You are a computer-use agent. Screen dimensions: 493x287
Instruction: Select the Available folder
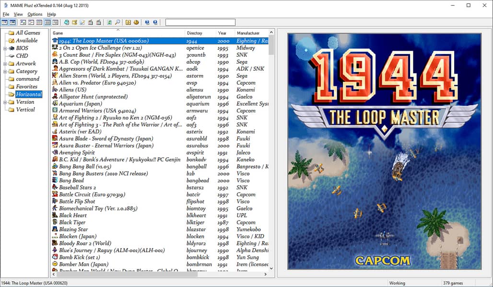[x=27, y=40]
